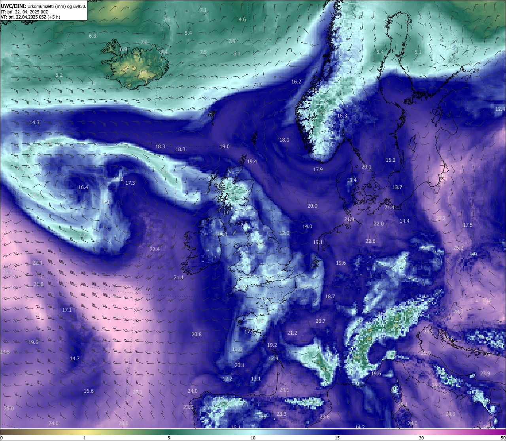Click the map value '24.9' over Italy
The height and width of the screenshot is (441, 506).
pos(450,414)
